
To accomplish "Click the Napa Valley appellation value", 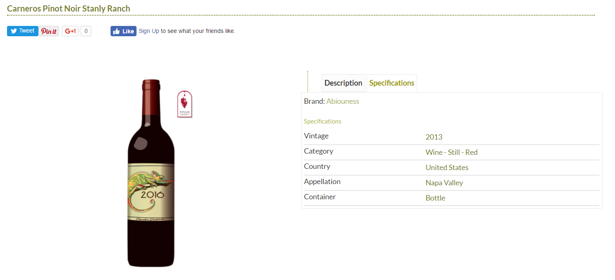I will (444, 183).
